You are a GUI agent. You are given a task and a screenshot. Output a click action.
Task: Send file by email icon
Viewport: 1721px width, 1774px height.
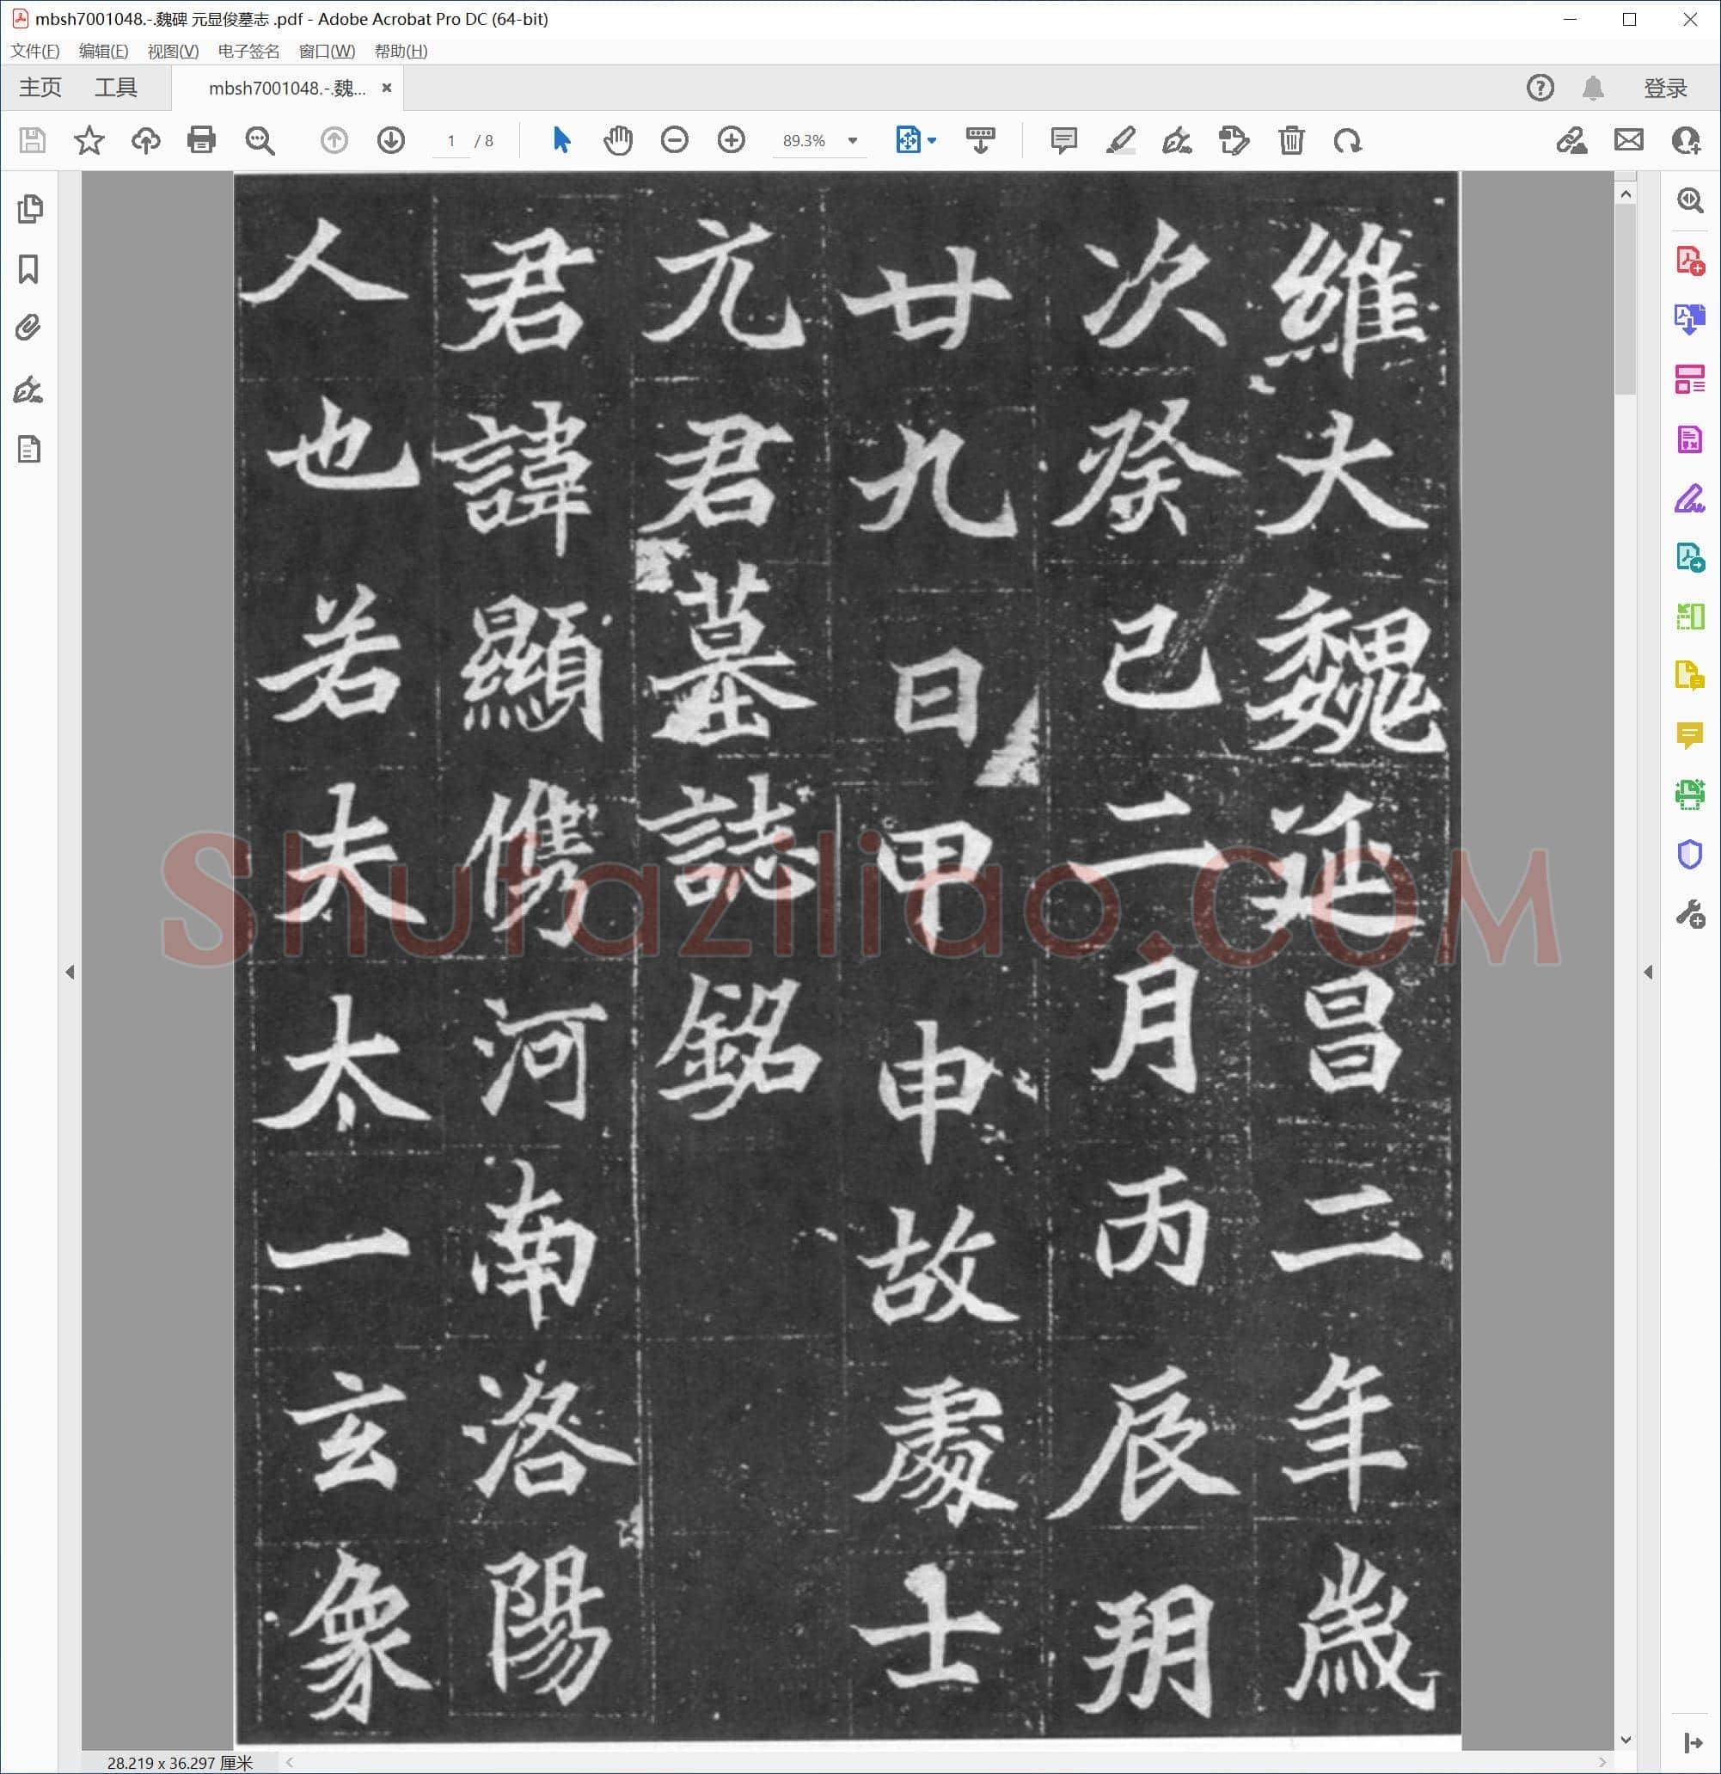click(1629, 140)
